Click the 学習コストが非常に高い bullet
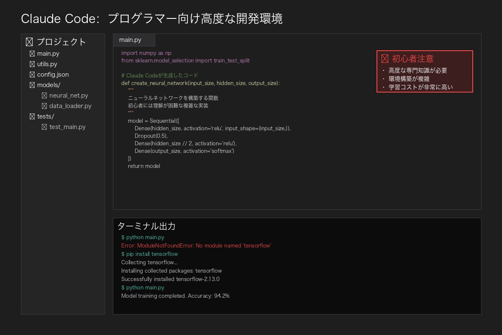This screenshot has height=335, width=502. [421, 87]
